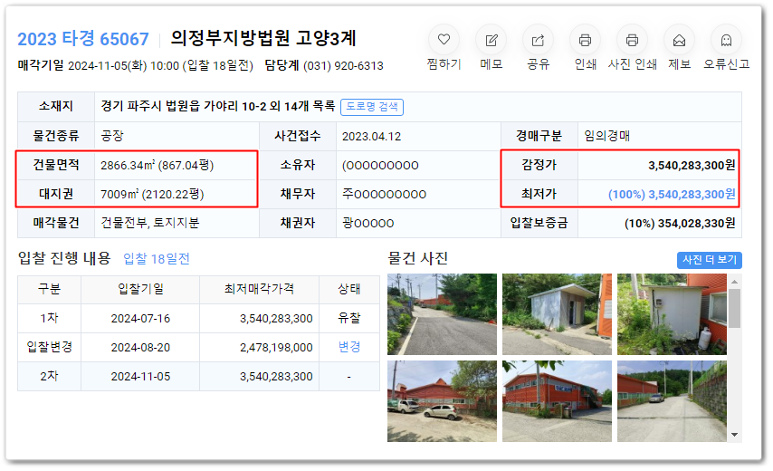Click the 물건 사진 section heading
This screenshot has height=471, width=773.
pos(417,258)
